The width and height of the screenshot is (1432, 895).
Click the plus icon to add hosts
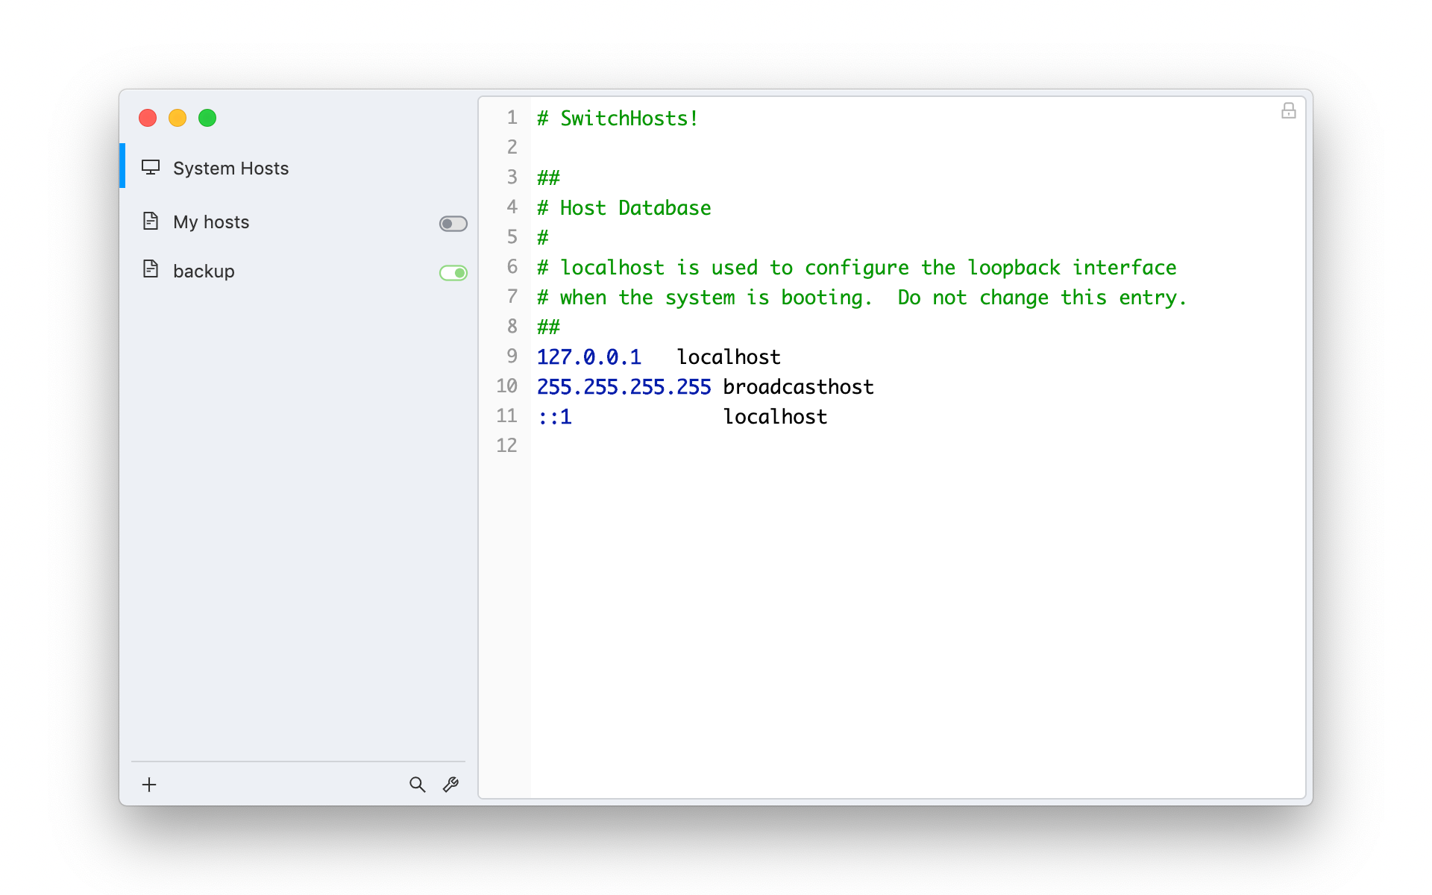(149, 785)
